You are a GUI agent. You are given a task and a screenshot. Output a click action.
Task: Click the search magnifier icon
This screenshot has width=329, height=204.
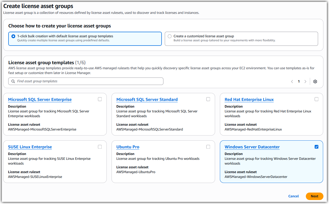(13, 81)
